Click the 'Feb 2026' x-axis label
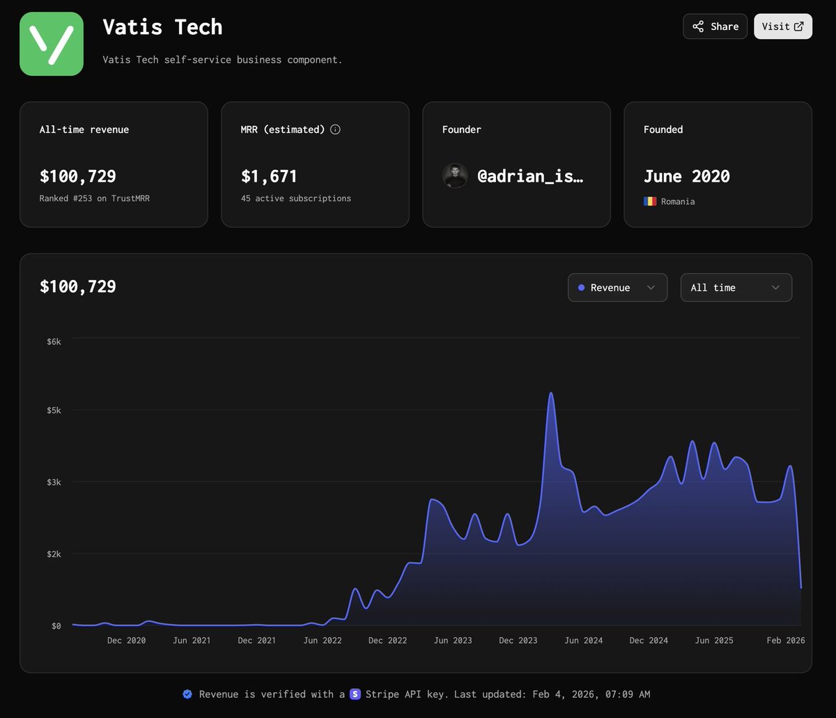 785,641
